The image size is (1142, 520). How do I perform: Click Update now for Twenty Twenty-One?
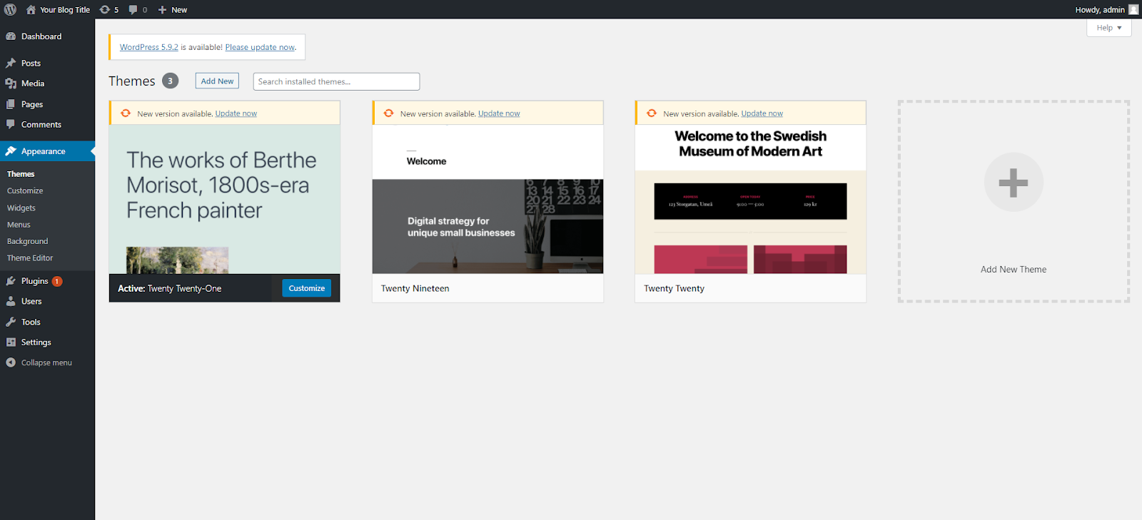click(x=236, y=113)
